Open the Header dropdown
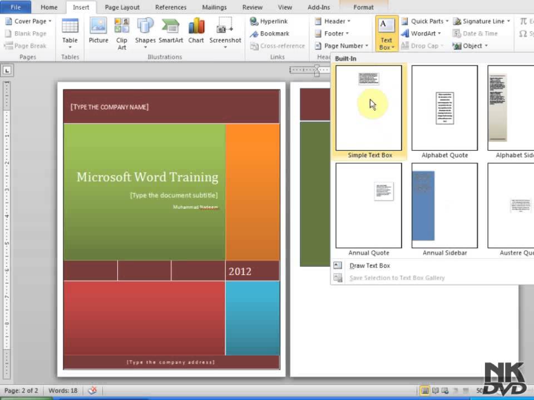The width and height of the screenshot is (534, 400). tap(333, 21)
